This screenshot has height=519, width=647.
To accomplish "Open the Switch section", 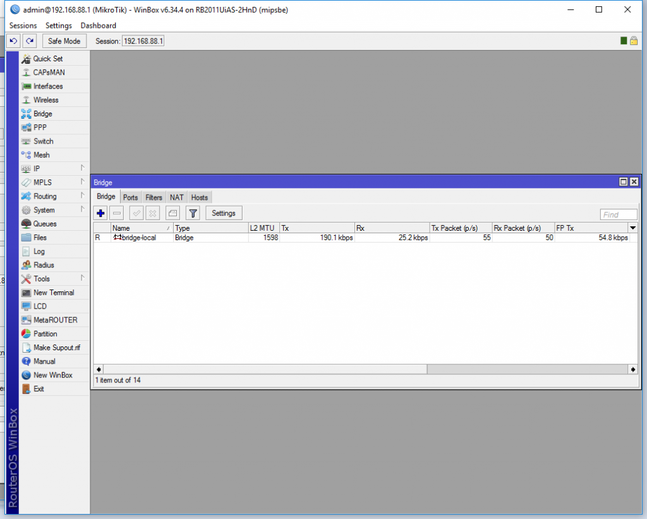I will (54, 141).
